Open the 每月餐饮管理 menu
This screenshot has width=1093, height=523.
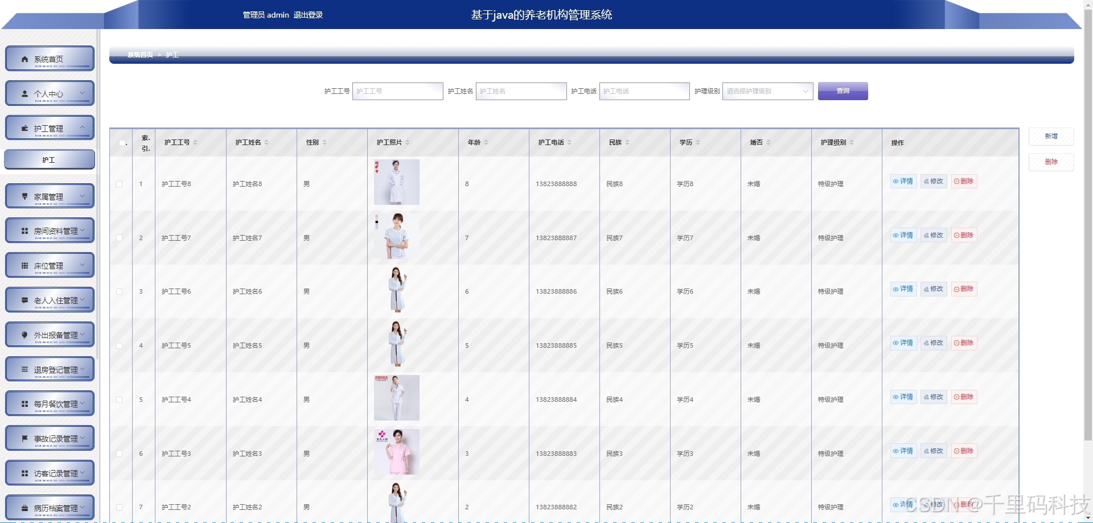coord(50,403)
